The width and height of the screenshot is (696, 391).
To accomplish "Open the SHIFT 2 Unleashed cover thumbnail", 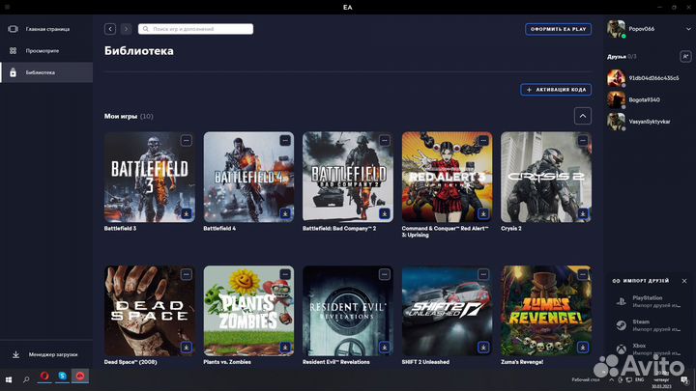I will pos(447,311).
